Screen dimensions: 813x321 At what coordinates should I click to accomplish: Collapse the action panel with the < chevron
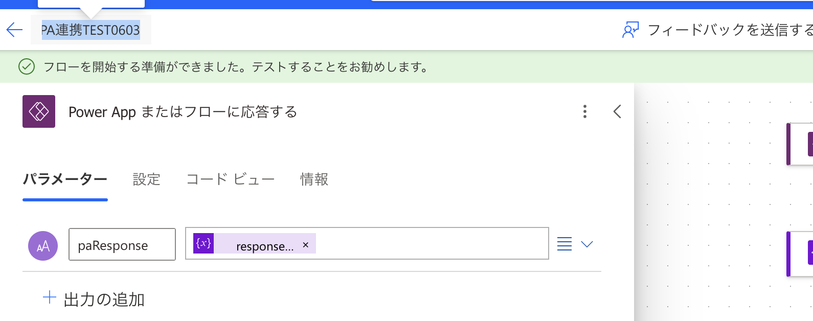coord(617,111)
